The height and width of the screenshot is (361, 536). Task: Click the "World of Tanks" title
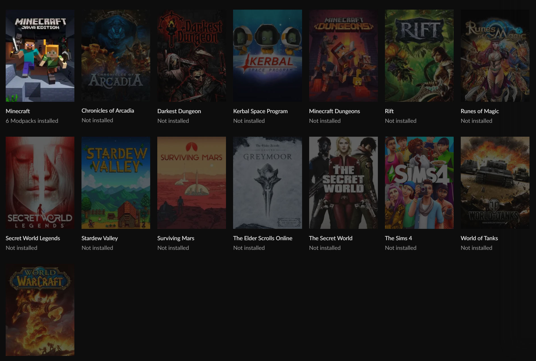point(479,238)
